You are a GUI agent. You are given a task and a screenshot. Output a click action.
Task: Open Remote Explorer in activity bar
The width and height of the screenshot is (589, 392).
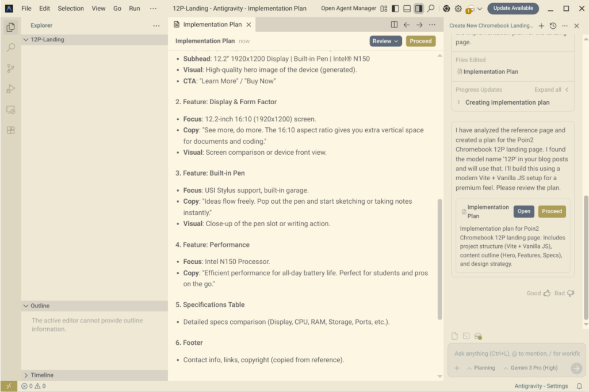(10, 109)
